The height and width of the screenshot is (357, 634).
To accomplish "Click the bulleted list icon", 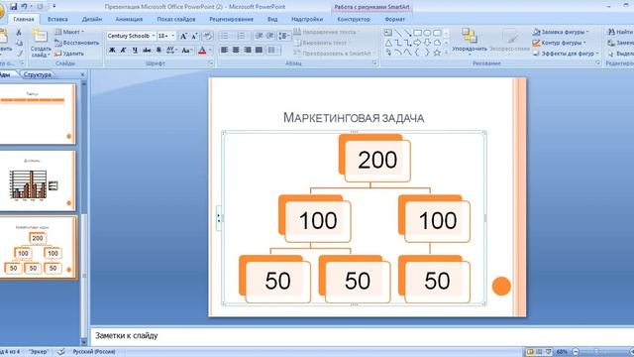I will pos(225,36).
